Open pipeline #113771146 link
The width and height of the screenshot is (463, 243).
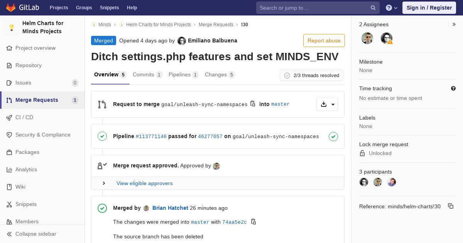[151, 137]
